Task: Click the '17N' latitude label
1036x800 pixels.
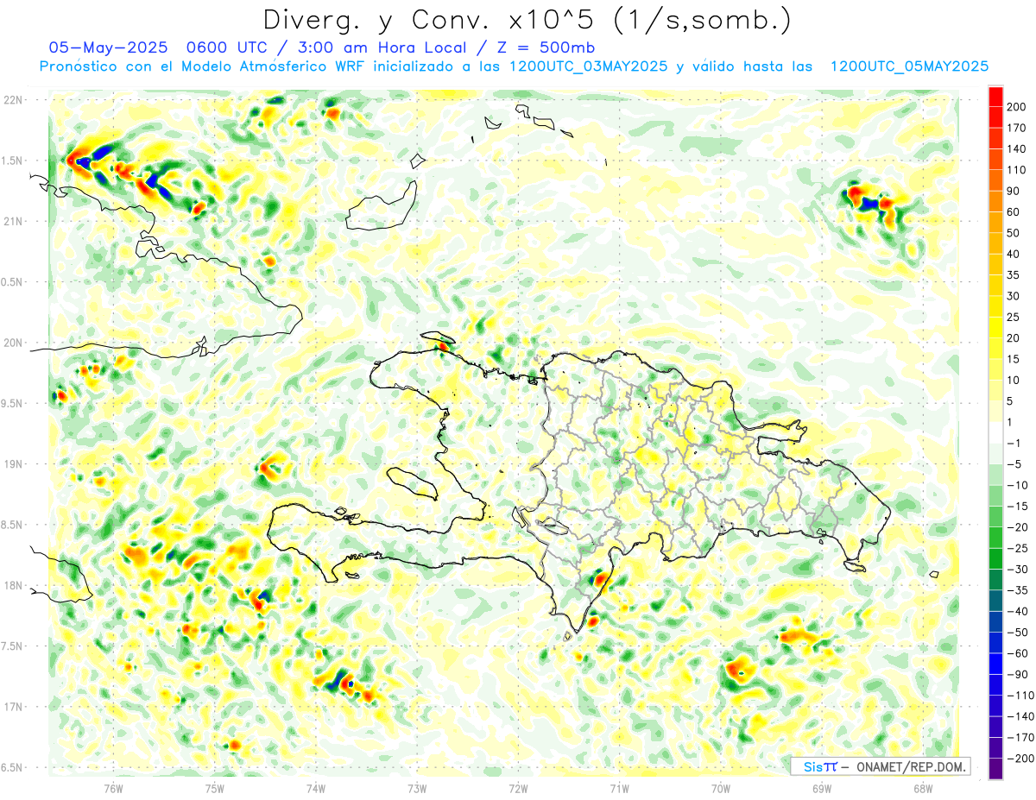Action: [x=12, y=707]
